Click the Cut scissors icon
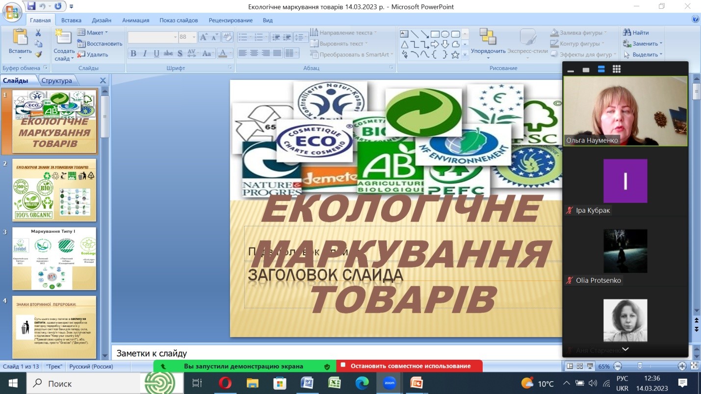The image size is (701, 394). (x=38, y=33)
